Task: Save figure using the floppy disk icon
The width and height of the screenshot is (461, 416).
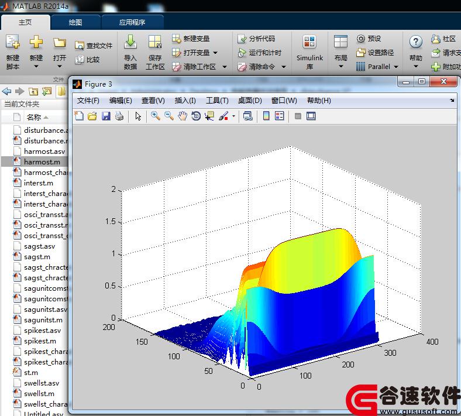Action: (106, 116)
